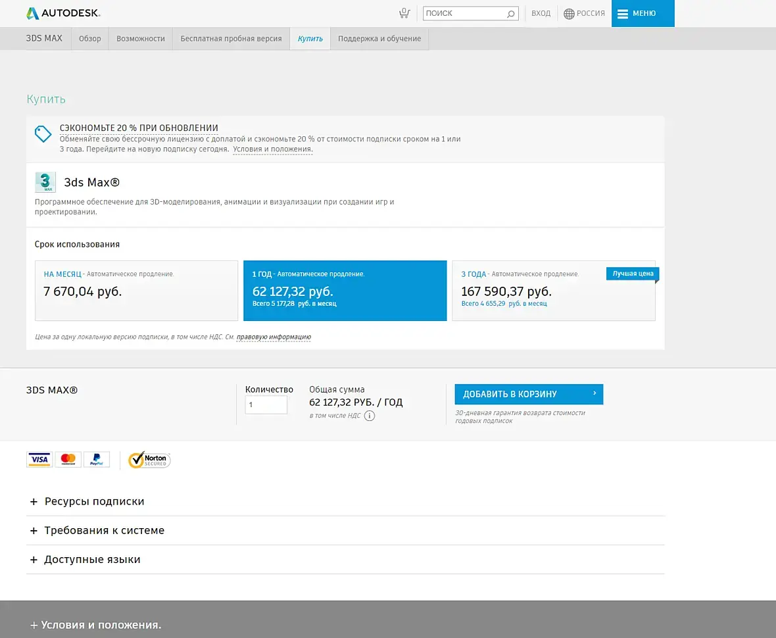Click the Mastercard payment icon
Image resolution: width=776 pixels, height=638 pixels.
click(x=68, y=459)
